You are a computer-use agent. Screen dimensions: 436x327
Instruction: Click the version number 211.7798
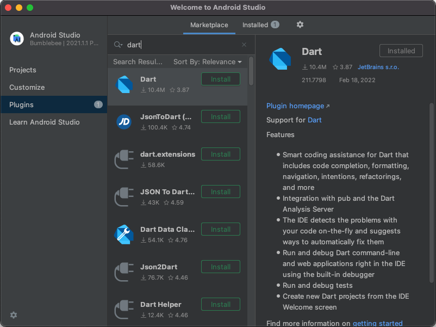pos(314,80)
